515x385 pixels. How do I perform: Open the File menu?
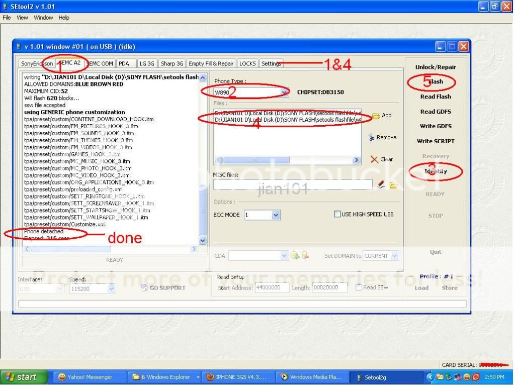click(7, 18)
